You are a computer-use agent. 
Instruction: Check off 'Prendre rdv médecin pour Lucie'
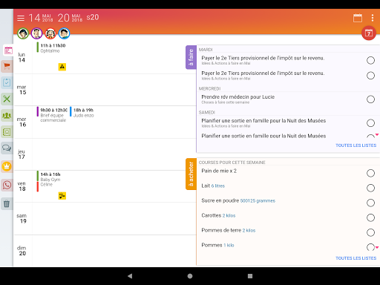pos(370,99)
